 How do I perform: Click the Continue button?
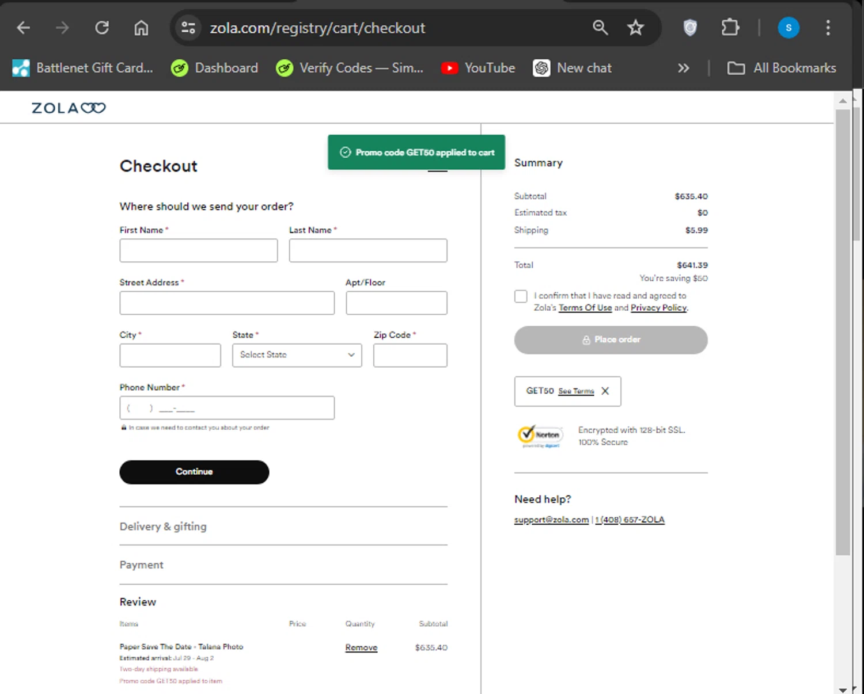click(x=194, y=472)
